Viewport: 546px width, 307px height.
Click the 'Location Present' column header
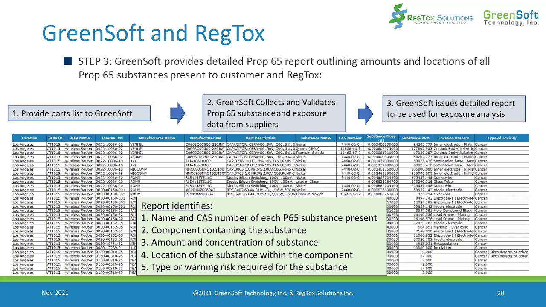(x=453, y=138)
